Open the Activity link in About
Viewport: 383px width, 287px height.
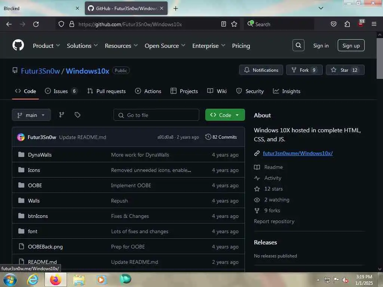click(x=273, y=178)
